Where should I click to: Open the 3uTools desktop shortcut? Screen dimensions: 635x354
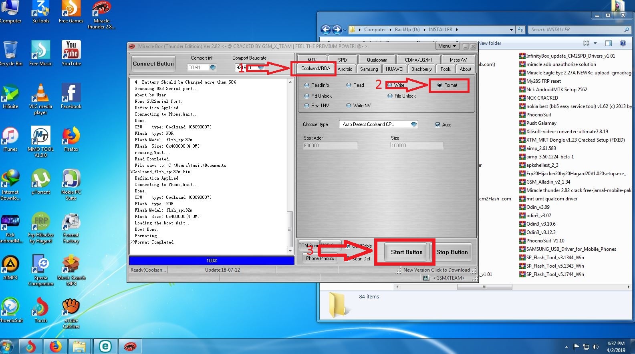[x=40, y=12]
